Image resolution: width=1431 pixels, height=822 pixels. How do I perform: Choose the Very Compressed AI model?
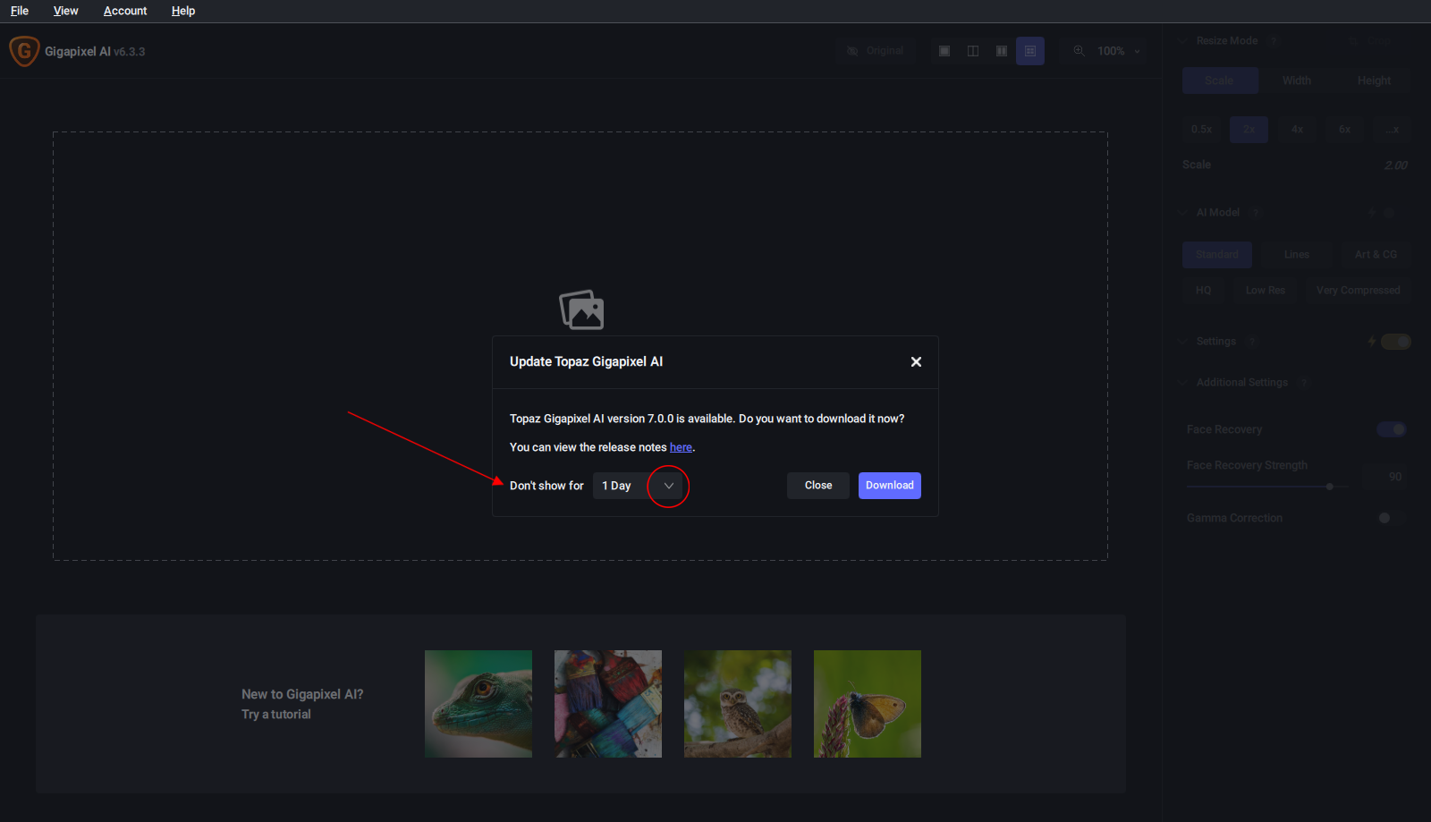click(1359, 291)
